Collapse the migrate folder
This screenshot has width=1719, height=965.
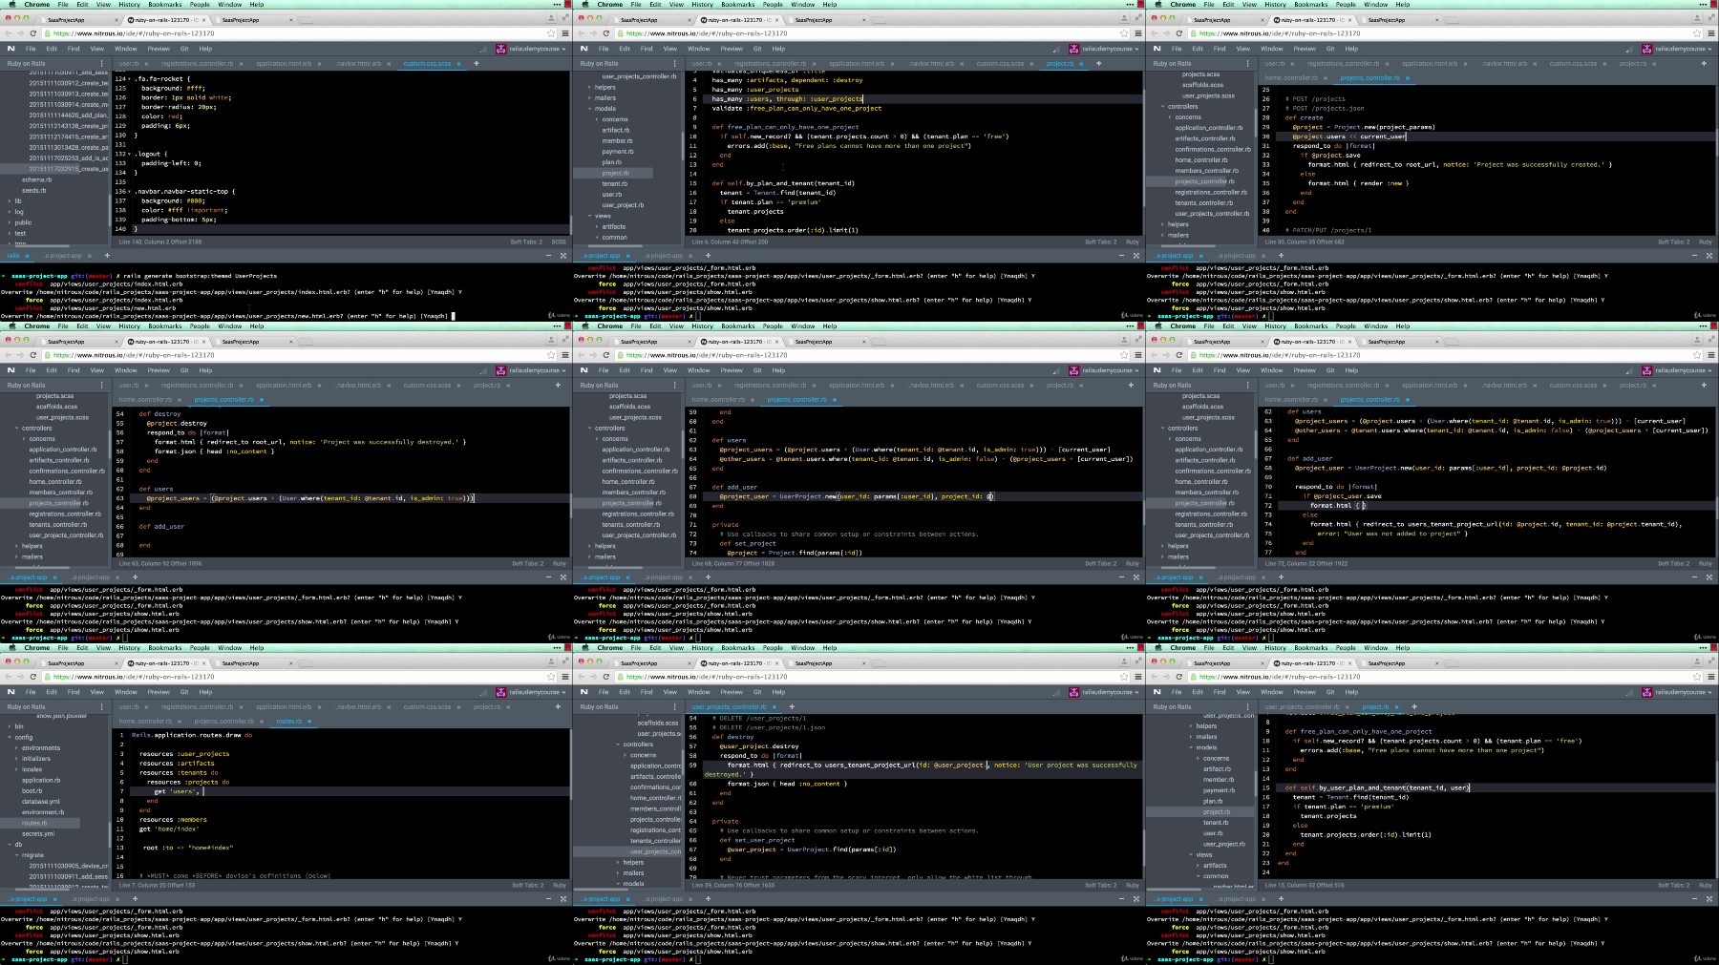pos(17,855)
